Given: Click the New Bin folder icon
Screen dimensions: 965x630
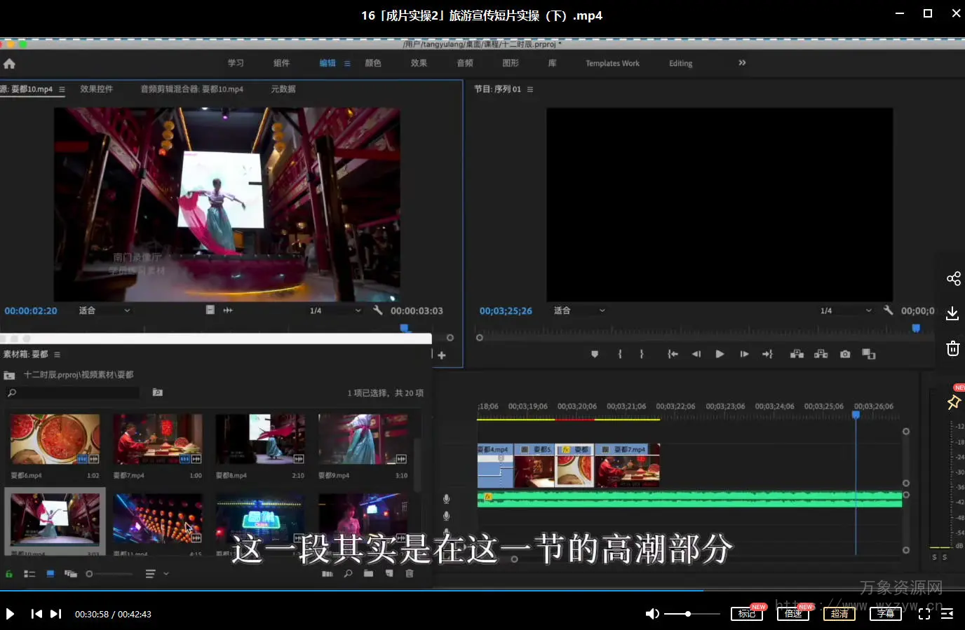Looking at the screenshot, I should [x=369, y=573].
